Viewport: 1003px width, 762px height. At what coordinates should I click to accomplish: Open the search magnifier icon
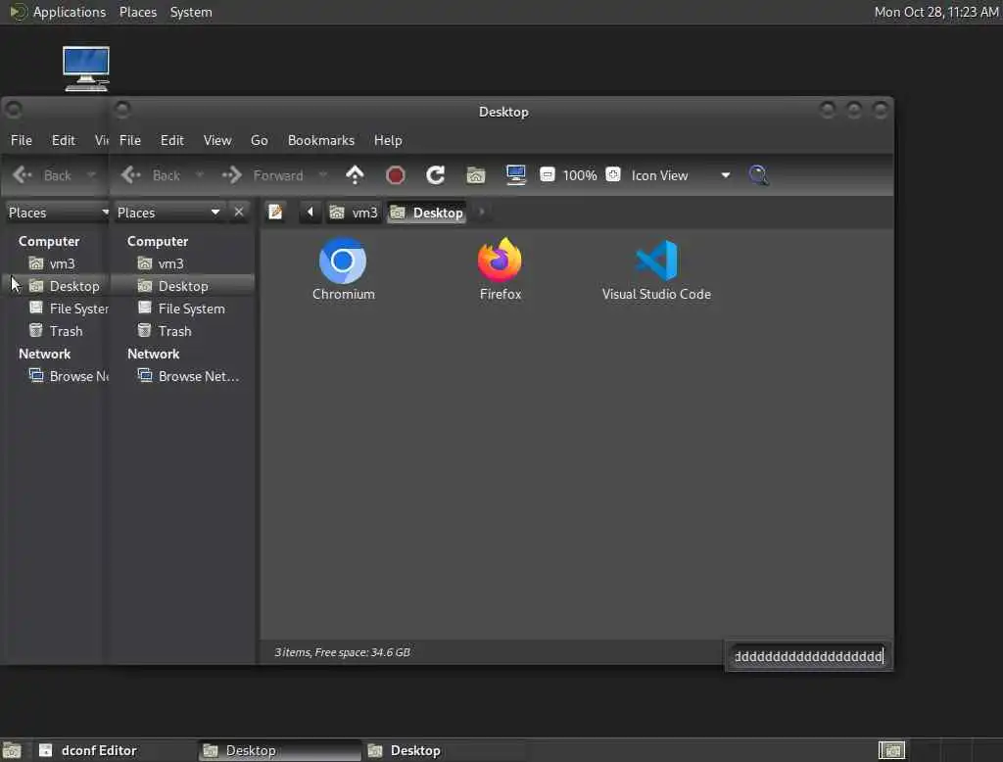tap(758, 174)
